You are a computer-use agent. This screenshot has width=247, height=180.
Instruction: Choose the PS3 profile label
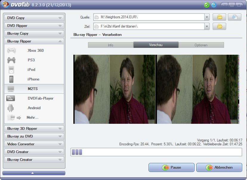(31, 60)
